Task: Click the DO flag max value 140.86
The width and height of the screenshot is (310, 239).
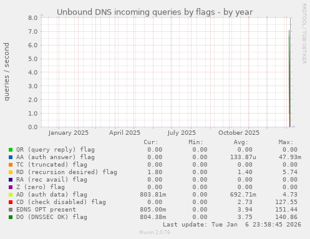Action: pyautogui.click(x=286, y=217)
